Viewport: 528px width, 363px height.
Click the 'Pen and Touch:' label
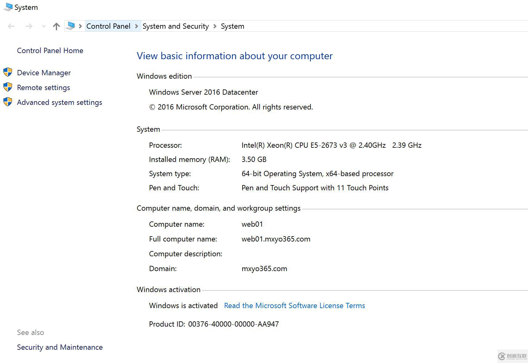[x=174, y=188]
